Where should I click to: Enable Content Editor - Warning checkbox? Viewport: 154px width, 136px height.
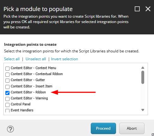(7, 99)
